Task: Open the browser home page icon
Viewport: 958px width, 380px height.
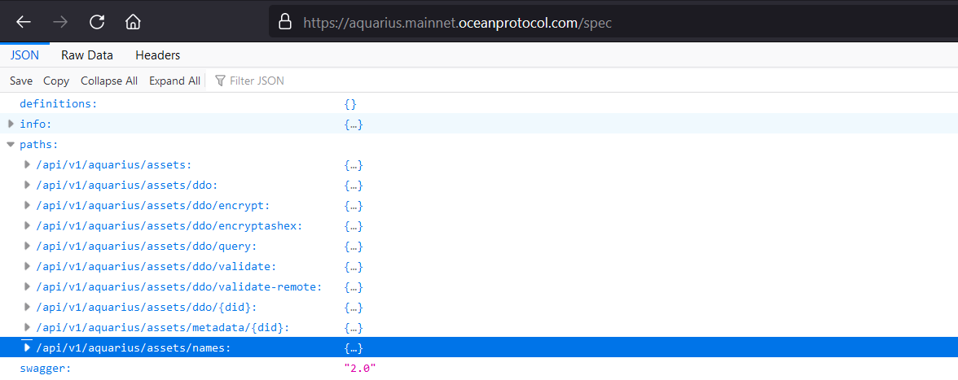Action: [x=133, y=23]
